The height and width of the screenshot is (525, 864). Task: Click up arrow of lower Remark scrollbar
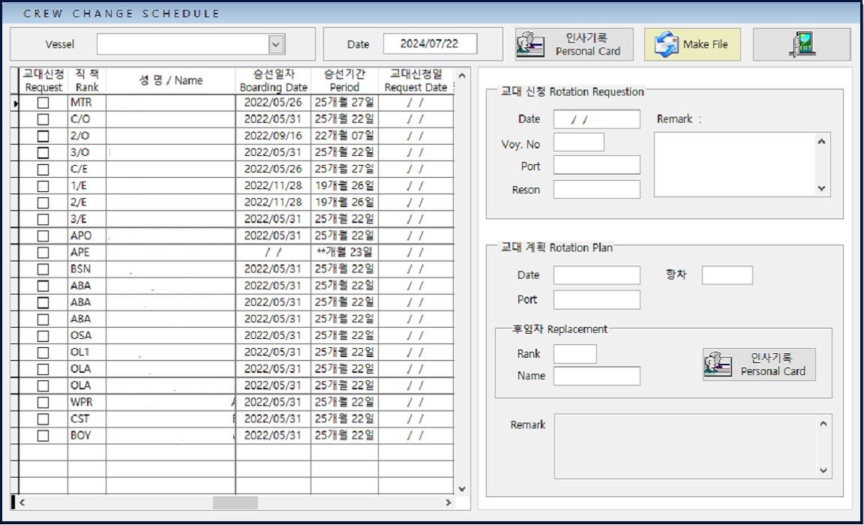(x=823, y=424)
